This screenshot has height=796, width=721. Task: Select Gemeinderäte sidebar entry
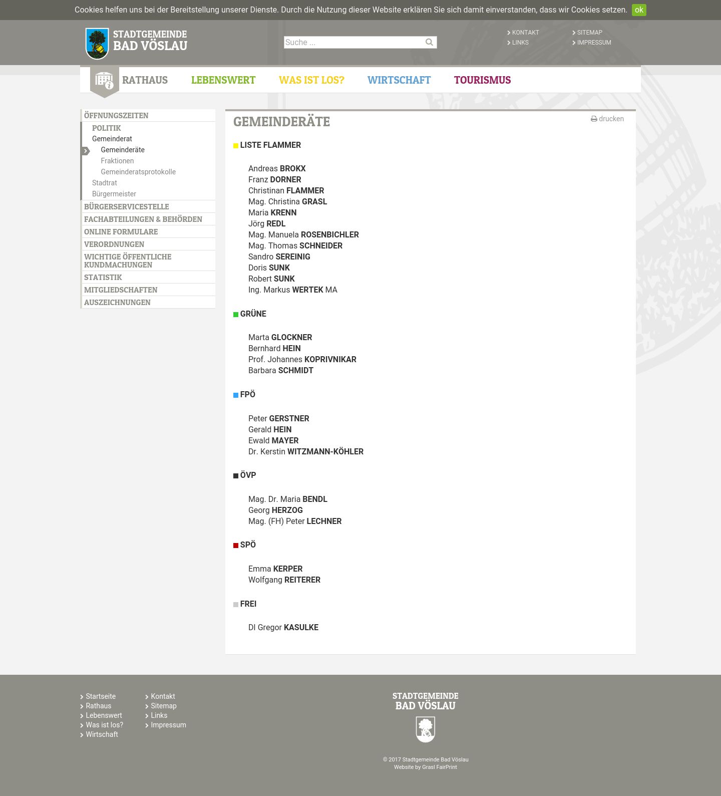pyautogui.click(x=123, y=150)
